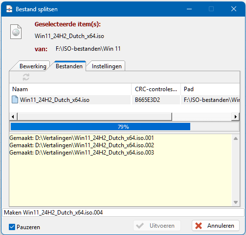Screen dimensions: 246x235
Task: Click the log panel scroll up arrow
Action: coord(236,138)
